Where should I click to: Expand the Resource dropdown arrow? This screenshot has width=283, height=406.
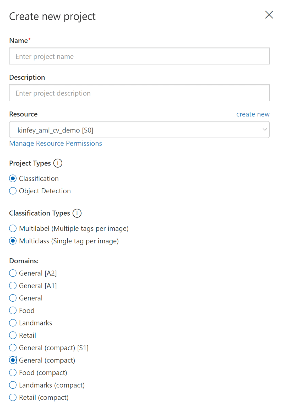pyautogui.click(x=265, y=130)
